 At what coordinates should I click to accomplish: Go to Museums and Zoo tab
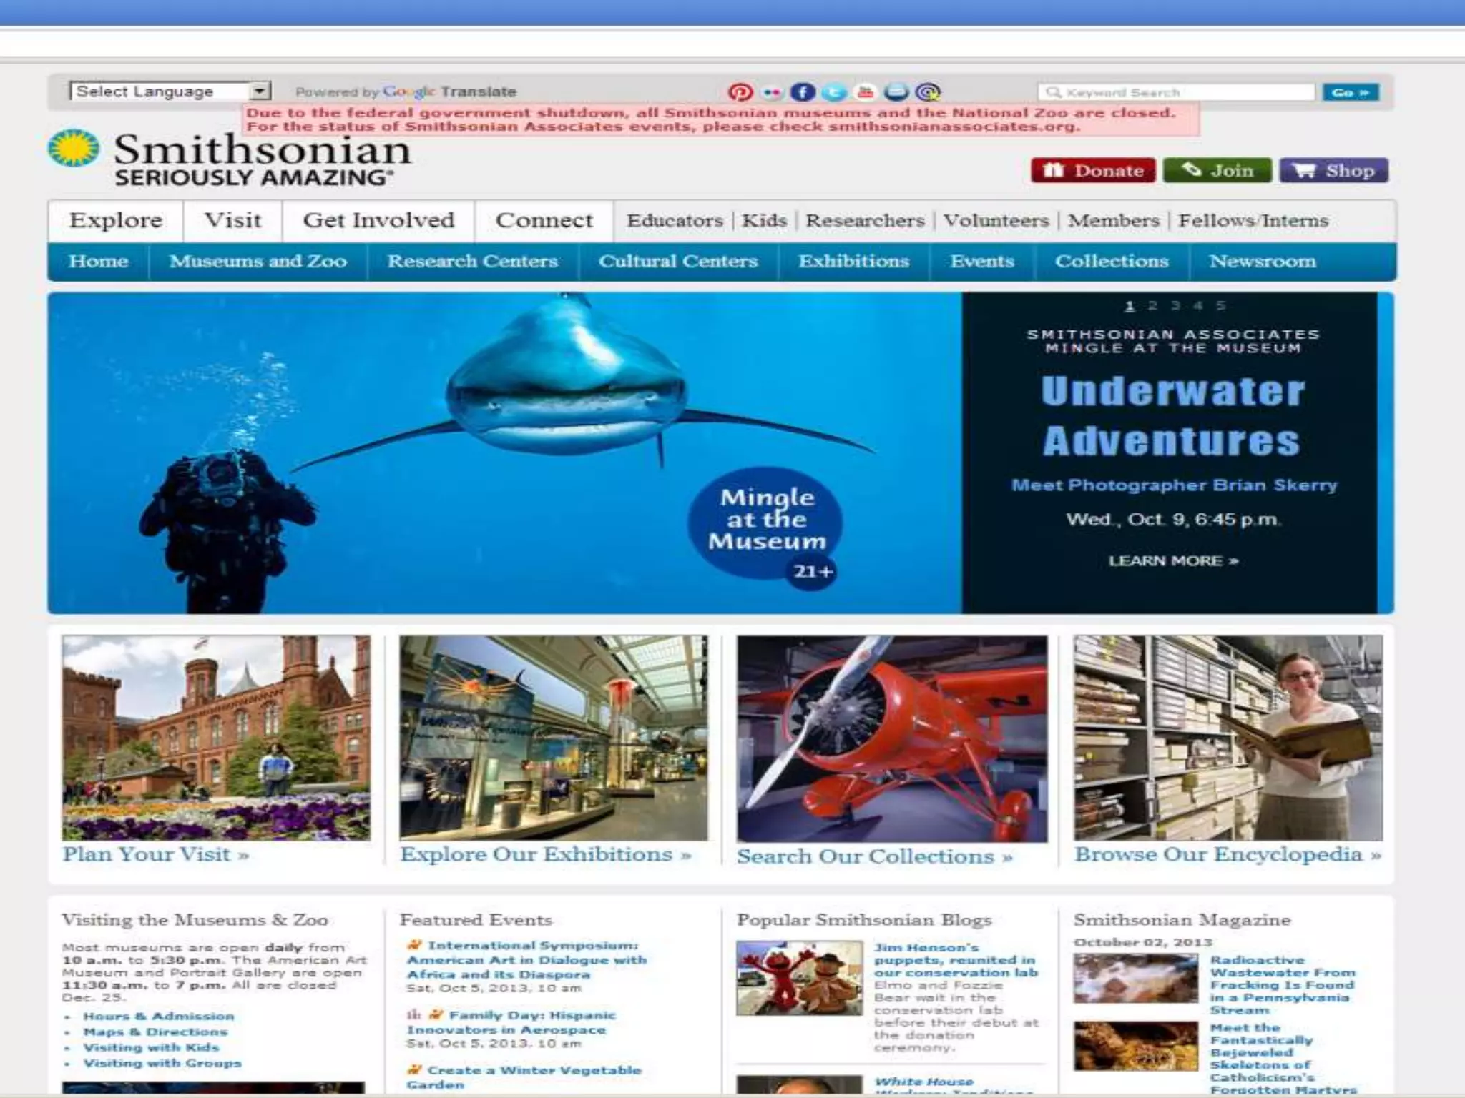258,262
